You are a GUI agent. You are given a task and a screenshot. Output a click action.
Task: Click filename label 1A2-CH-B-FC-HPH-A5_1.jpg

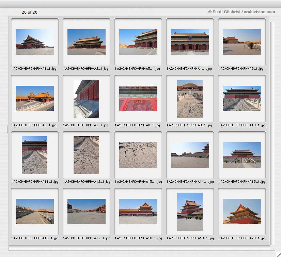coord(241,69)
